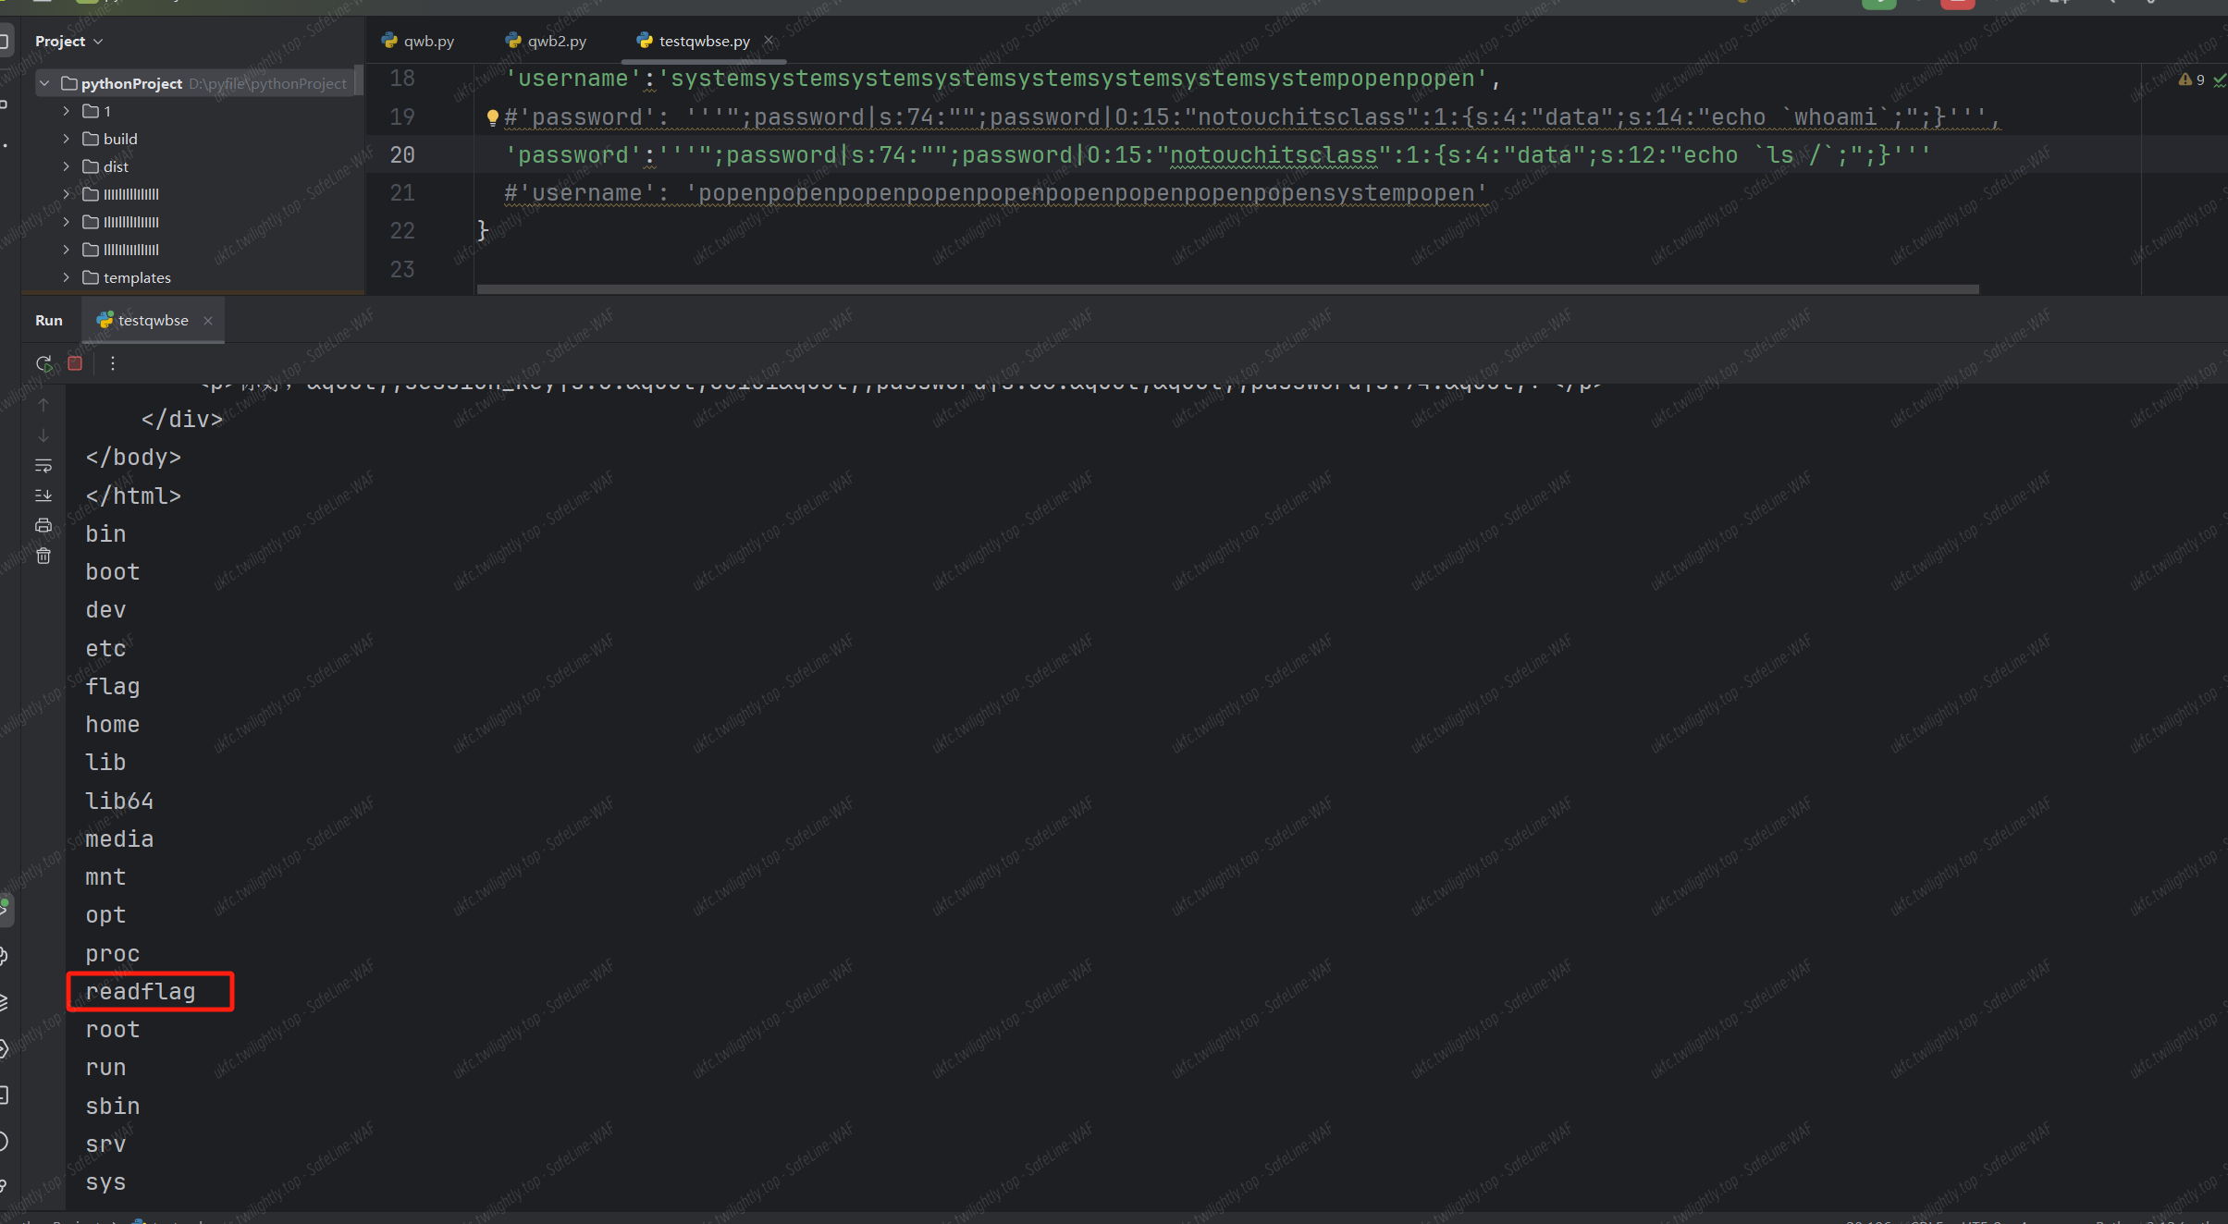2228x1224 pixels.
Task: Click warnings indicator in editor corner
Action: (2191, 80)
